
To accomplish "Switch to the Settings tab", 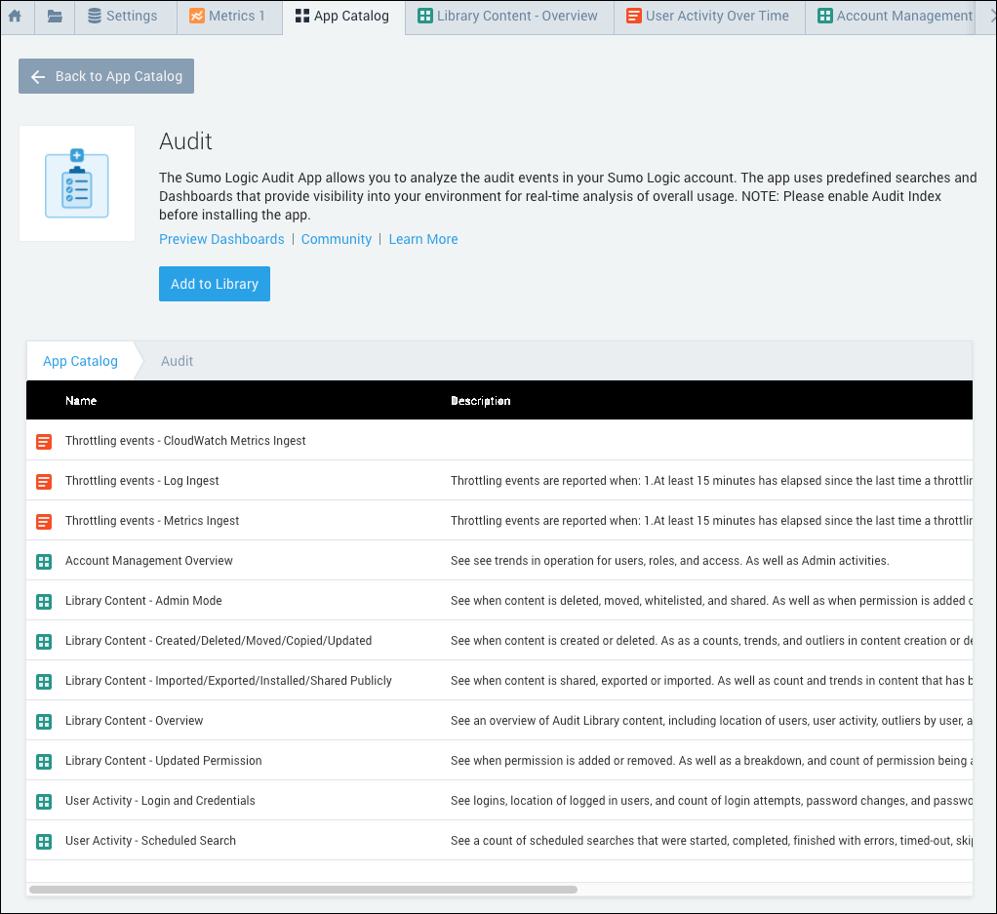I will click(122, 17).
